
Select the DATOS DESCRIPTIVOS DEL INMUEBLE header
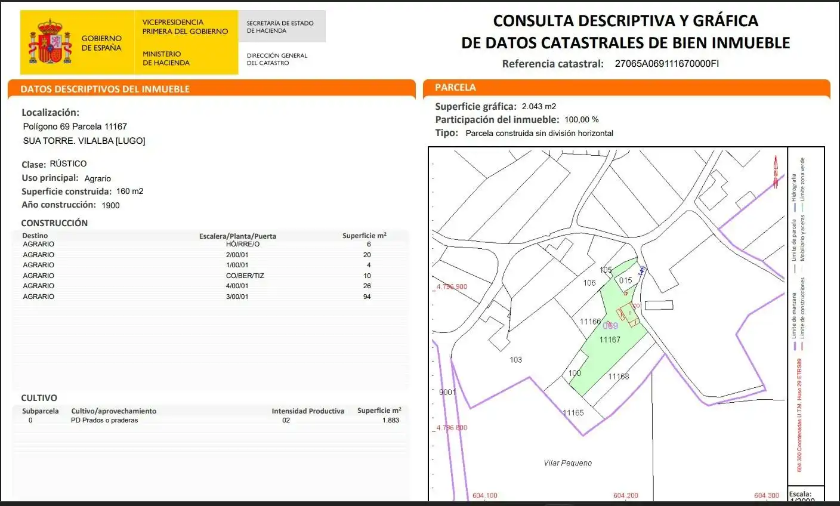(105, 89)
